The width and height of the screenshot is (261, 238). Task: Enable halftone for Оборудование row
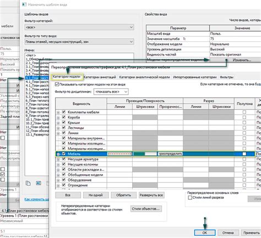[244, 180]
